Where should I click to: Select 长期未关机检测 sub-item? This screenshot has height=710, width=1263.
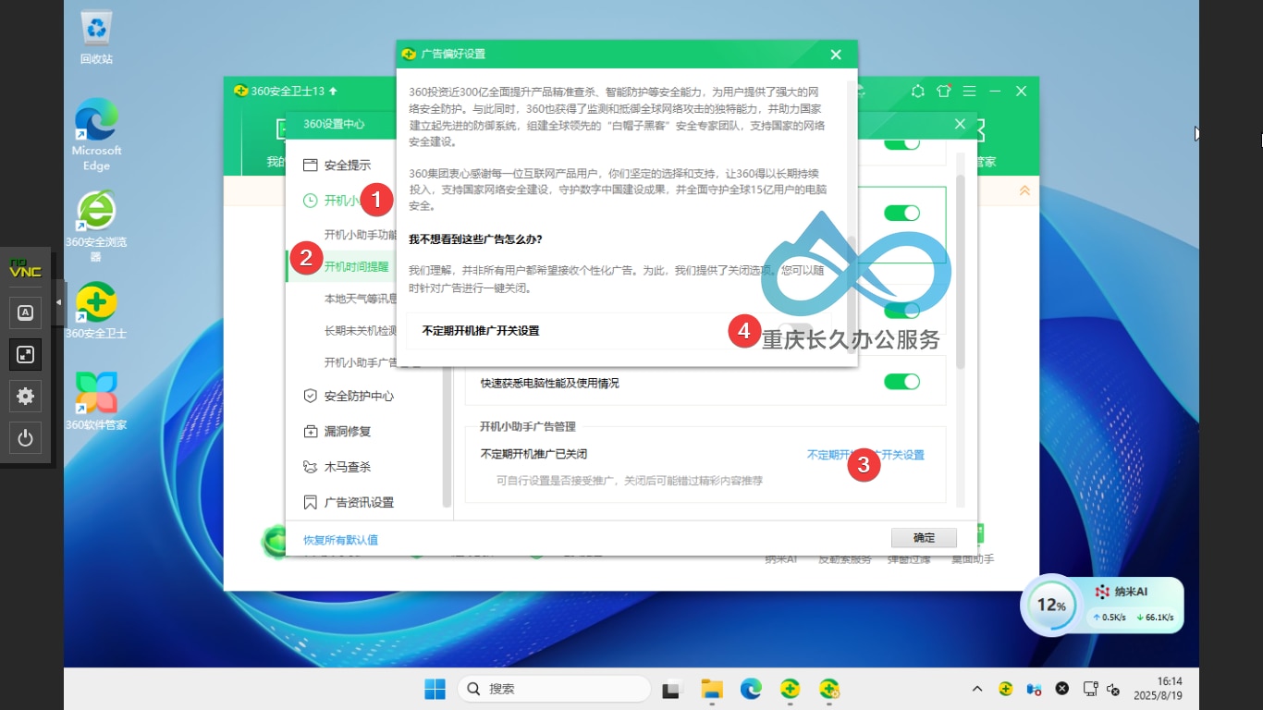point(361,330)
